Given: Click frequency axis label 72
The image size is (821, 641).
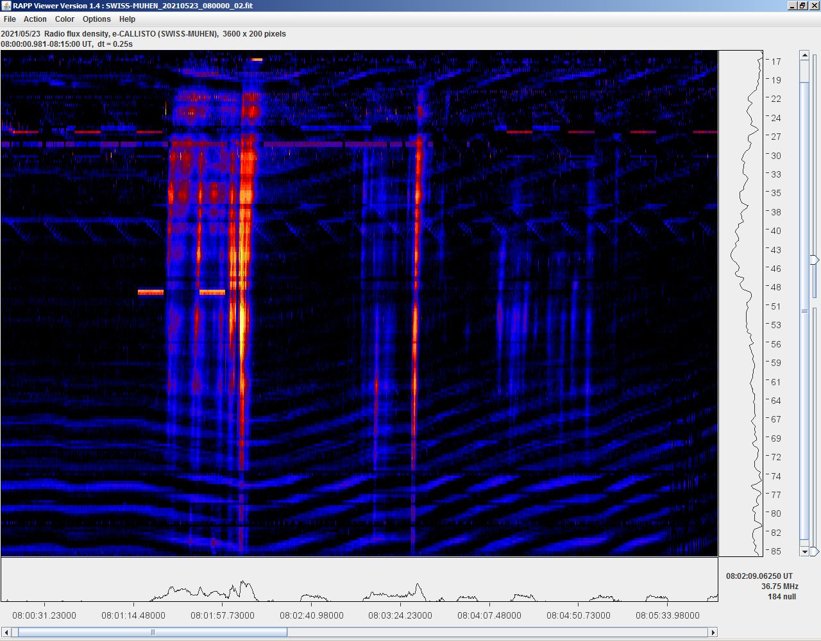Looking at the screenshot, I should [776, 457].
